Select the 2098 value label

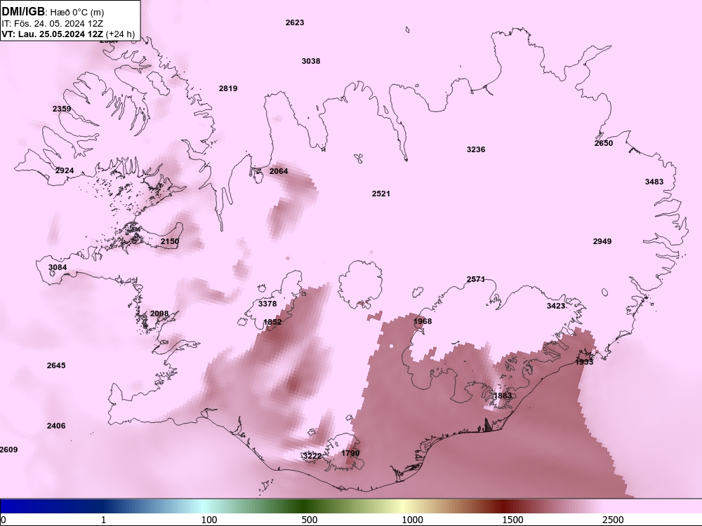pyautogui.click(x=159, y=313)
